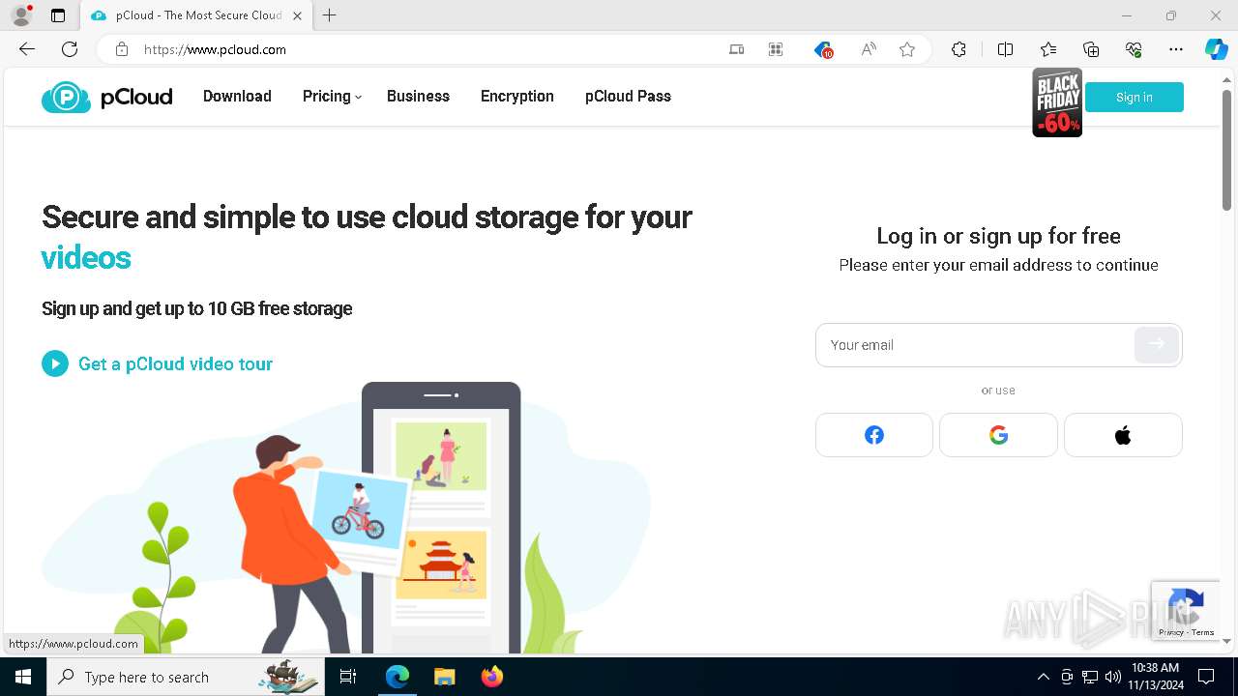The width and height of the screenshot is (1238, 696).
Task: Open Task View on taskbar
Action: 348,677
